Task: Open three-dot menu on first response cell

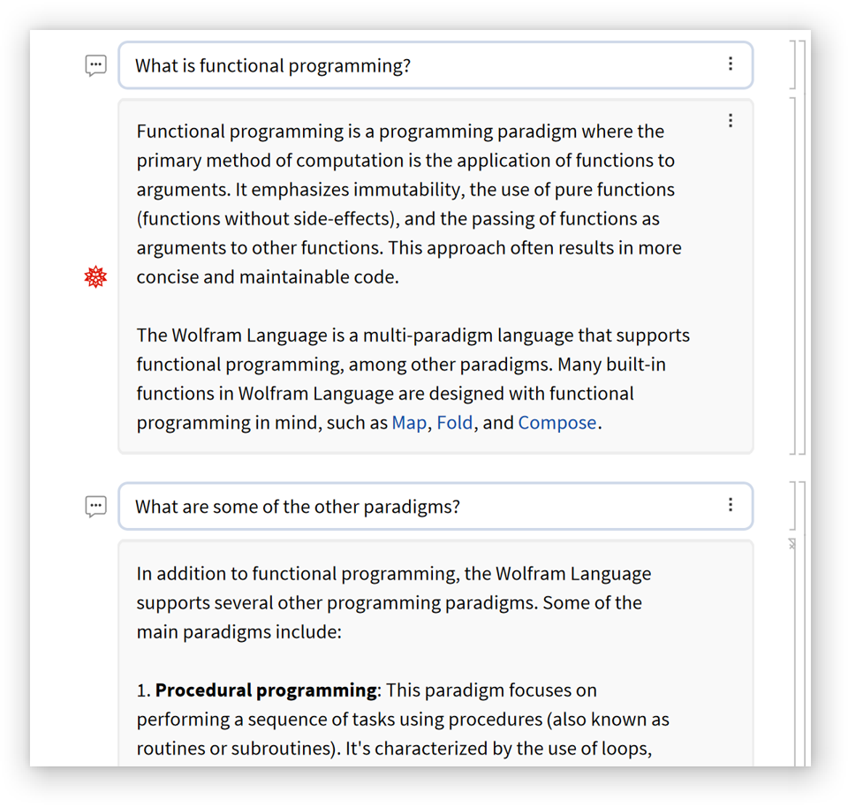Action: coord(731,121)
